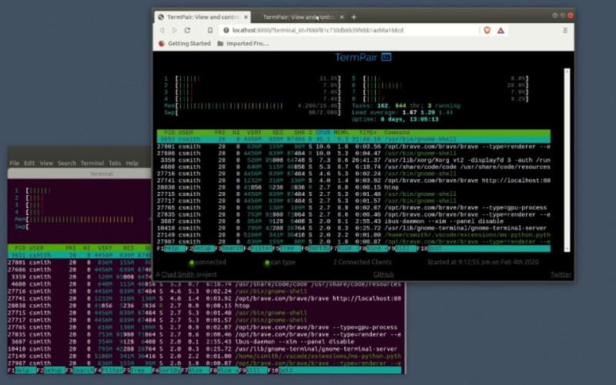This screenshot has height=385, width=616.
Task: Select PID 28038 htop row in browser
Action: coord(353,188)
